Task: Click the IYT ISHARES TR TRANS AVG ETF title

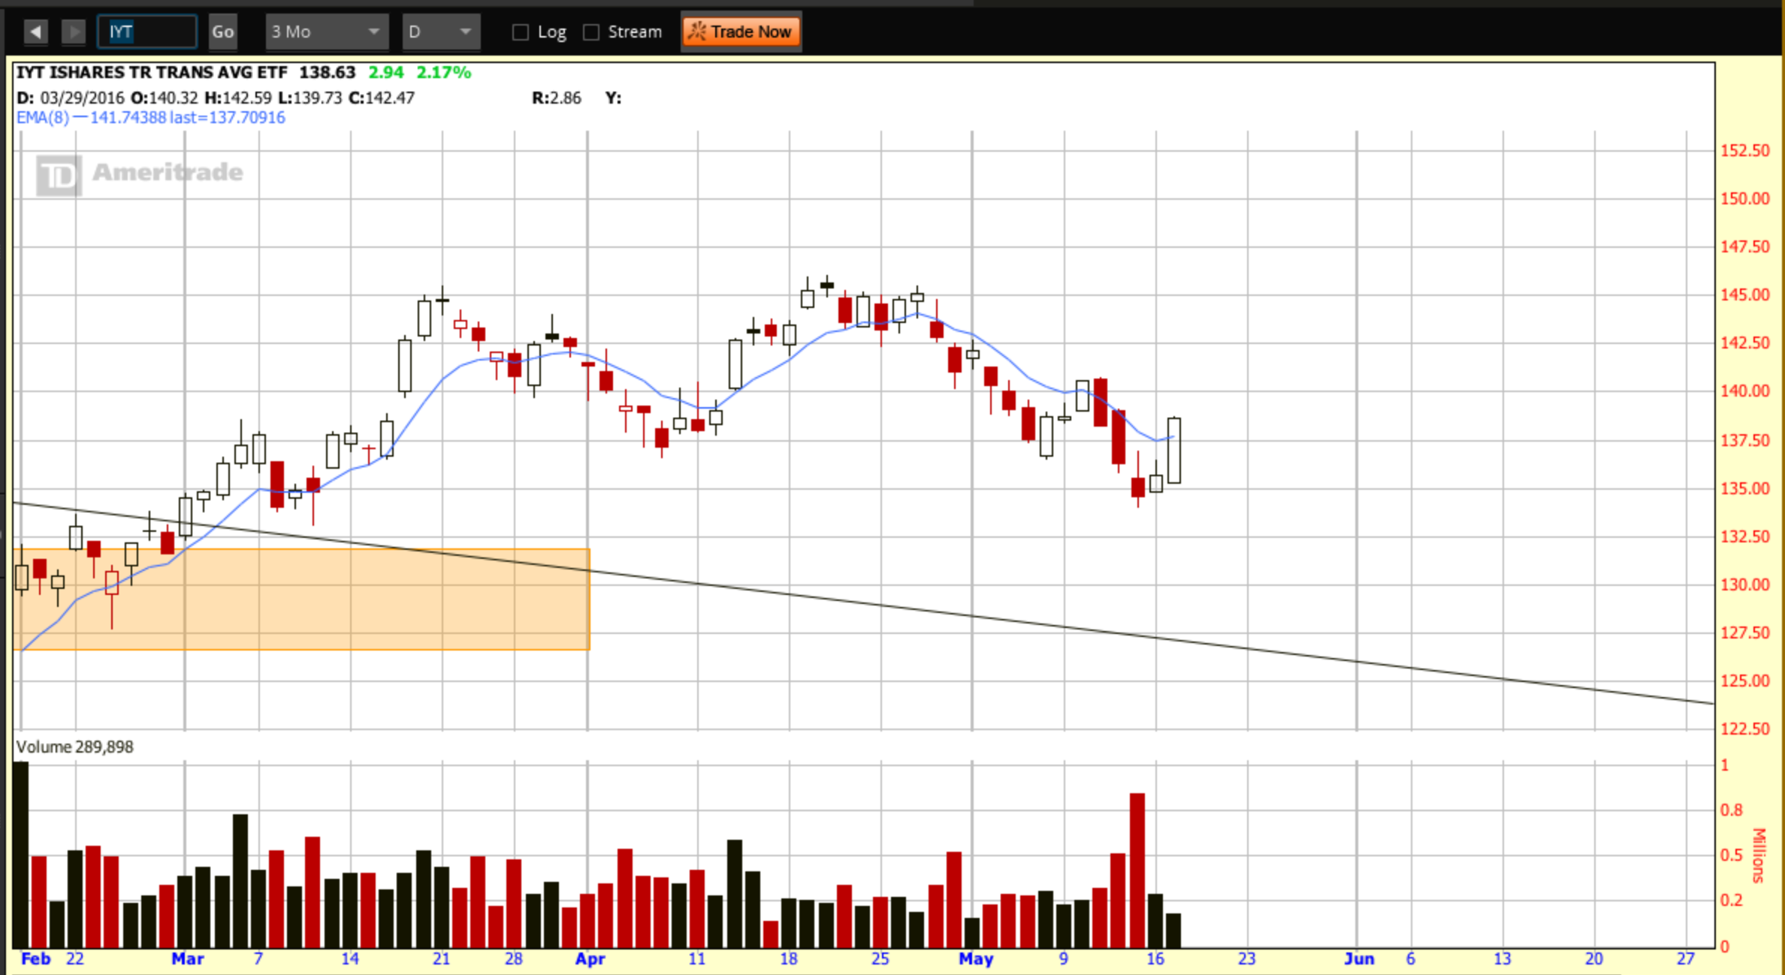Action: [152, 73]
